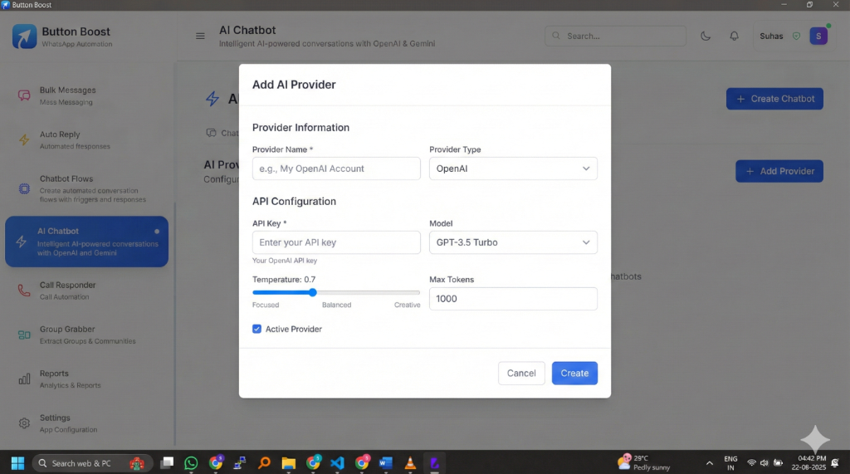Cancel the Add AI Provider dialog
Screen dimensions: 850x474
pos(521,373)
